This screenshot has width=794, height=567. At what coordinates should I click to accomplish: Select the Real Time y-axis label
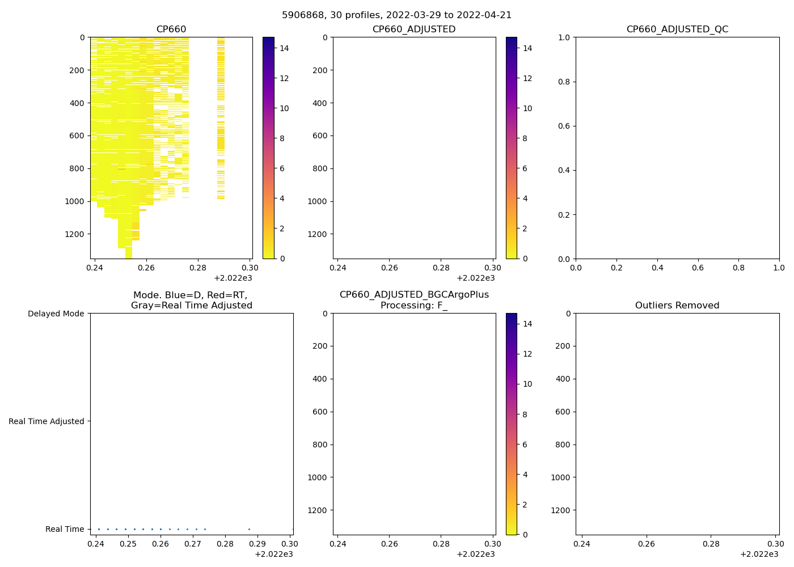(65, 529)
